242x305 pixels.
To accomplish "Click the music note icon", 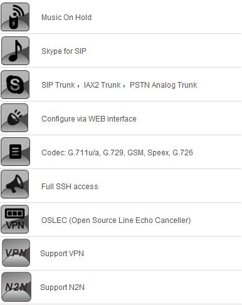I will point(15,51).
